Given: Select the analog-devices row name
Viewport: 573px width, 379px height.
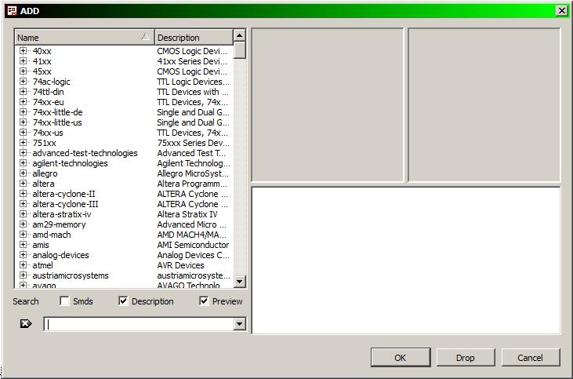Looking at the screenshot, I should pyautogui.click(x=60, y=255).
